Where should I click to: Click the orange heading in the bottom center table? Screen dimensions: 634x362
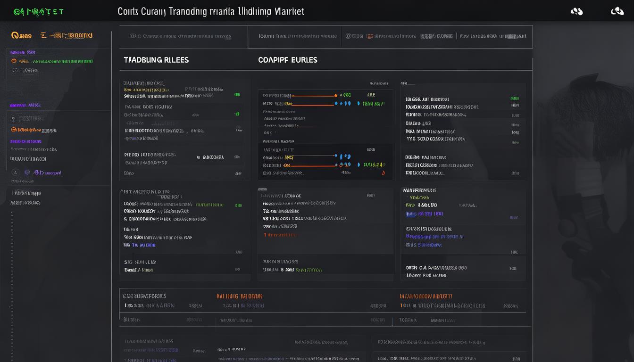coord(239,296)
